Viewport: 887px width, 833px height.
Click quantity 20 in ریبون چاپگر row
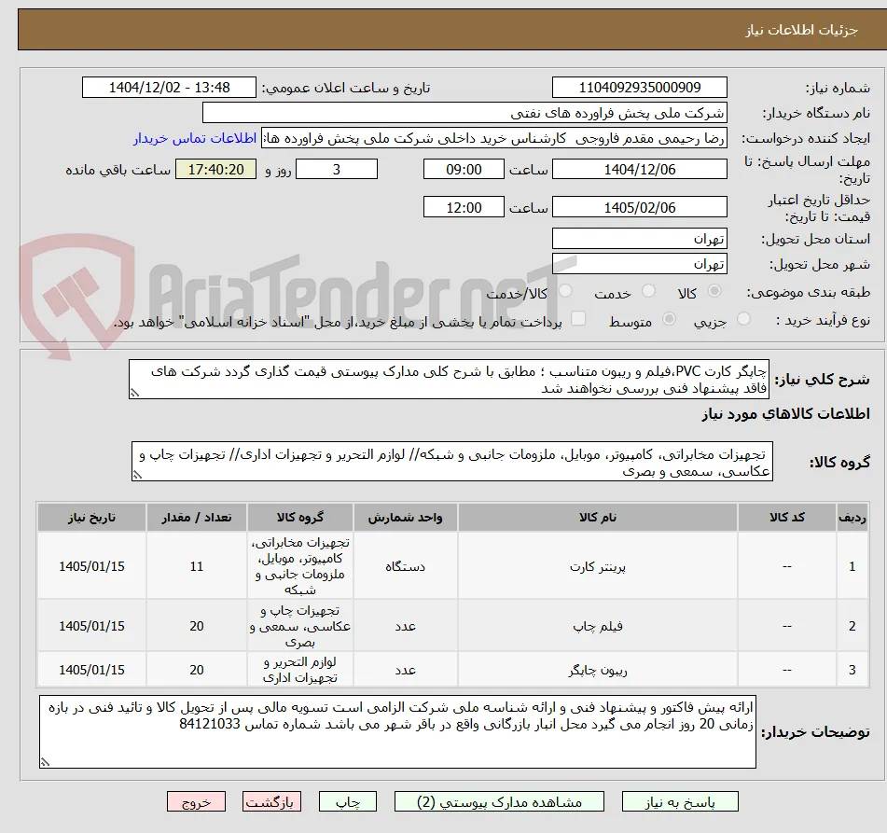[x=196, y=670]
